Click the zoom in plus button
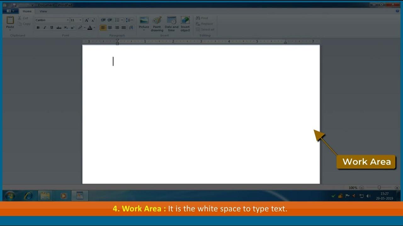Viewport: 403px width, 226px height. (397, 188)
